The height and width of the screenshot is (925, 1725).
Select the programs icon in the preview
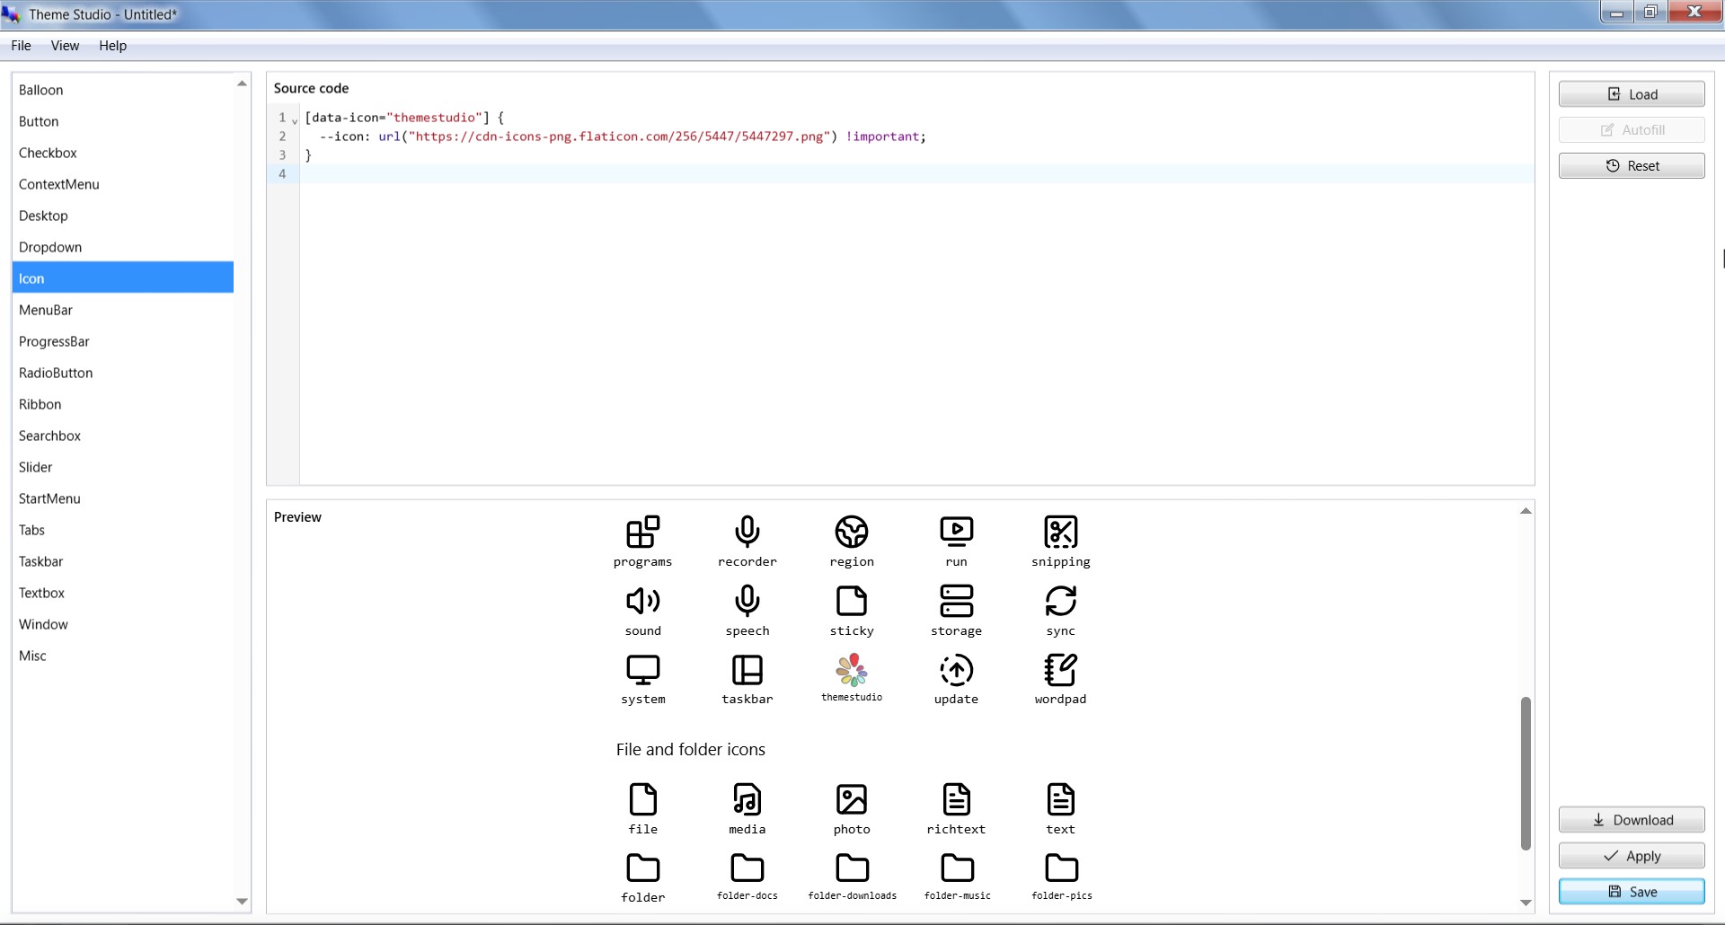[x=642, y=531]
